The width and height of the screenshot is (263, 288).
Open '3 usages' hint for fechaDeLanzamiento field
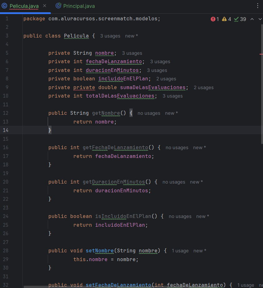tap(160, 62)
